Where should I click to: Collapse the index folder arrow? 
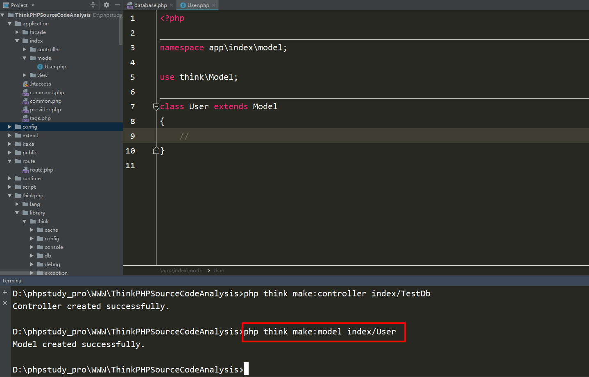(x=17, y=41)
